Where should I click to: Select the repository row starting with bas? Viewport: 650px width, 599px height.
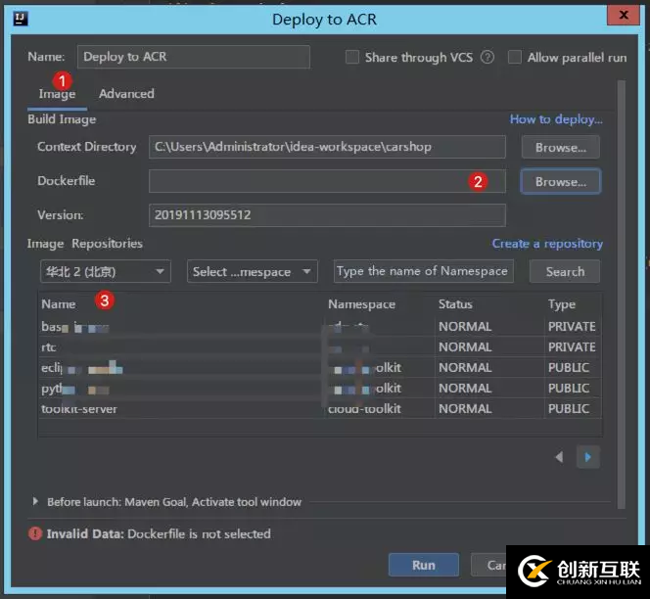click(319, 327)
